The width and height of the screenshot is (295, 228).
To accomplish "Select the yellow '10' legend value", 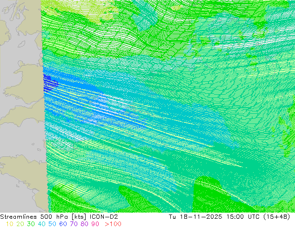I will click(x=10, y=224).
